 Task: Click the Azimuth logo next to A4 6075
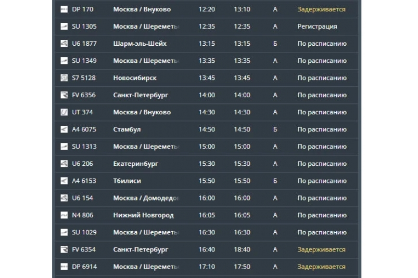[64, 129]
